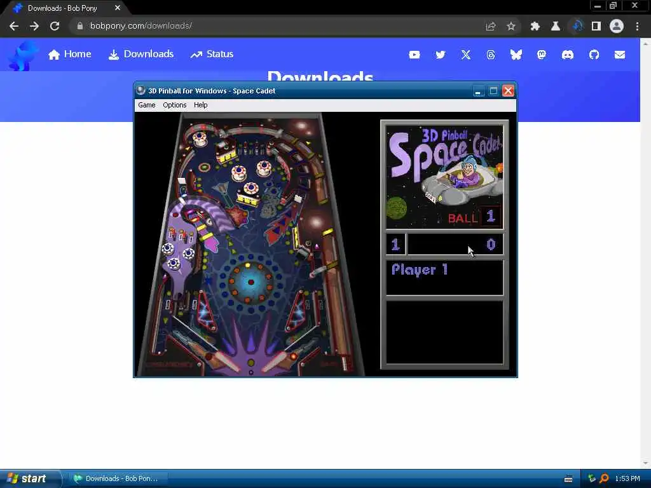This screenshot has width=651, height=488.
Task: Close the 3D Pinball window
Action: (508, 91)
